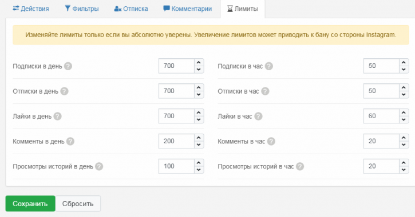This screenshot has width=415, height=217.
Task: Click the Комменты в день input field
Action: click(x=176, y=141)
